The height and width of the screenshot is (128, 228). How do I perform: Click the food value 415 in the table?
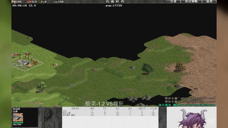coord(92,115)
